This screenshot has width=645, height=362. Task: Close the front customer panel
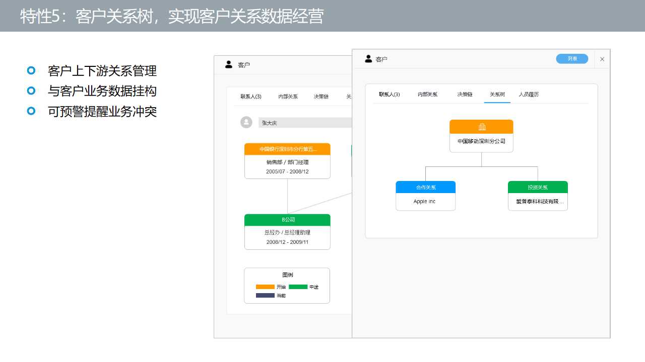click(x=602, y=59)
